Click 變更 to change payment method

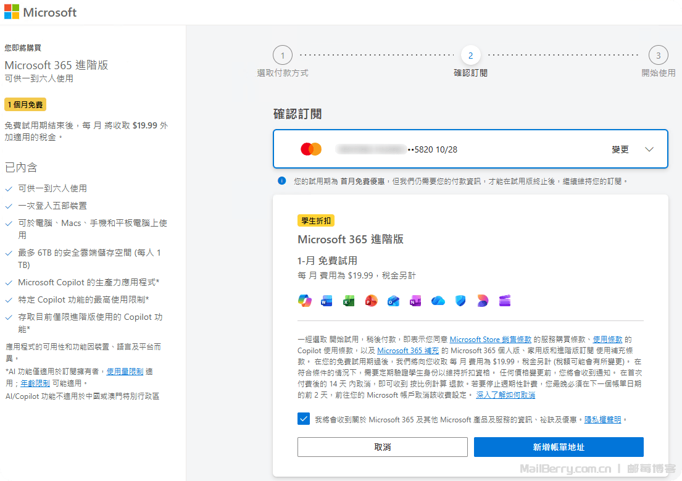[x=620, y=149]
